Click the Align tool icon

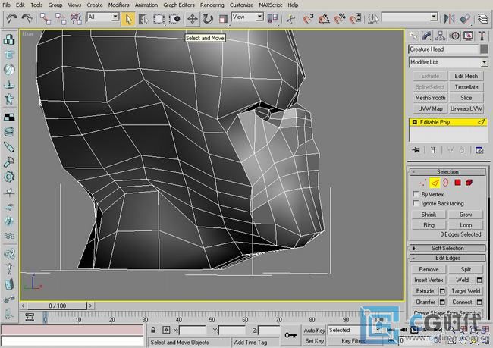pos(465,19)
